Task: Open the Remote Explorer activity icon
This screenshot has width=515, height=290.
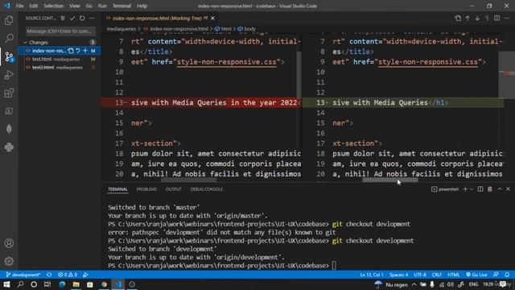Action: tap(9, 111)
